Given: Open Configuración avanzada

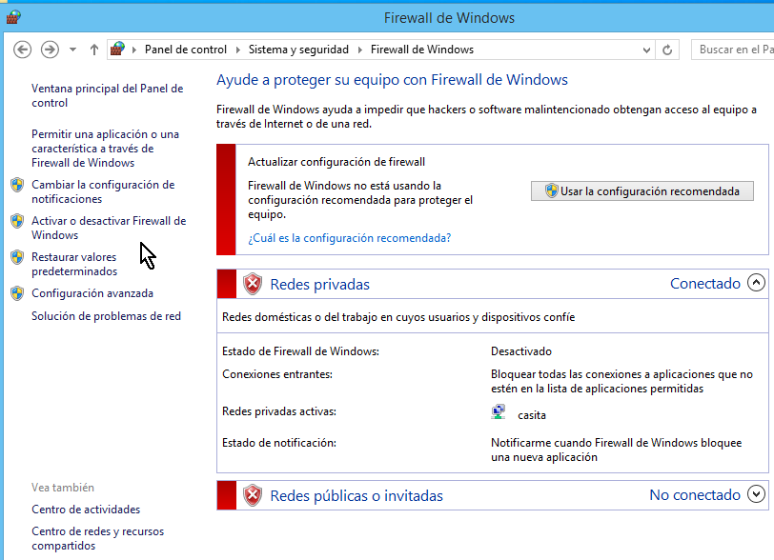Looking at the screenshot, I should click(92, 293).
